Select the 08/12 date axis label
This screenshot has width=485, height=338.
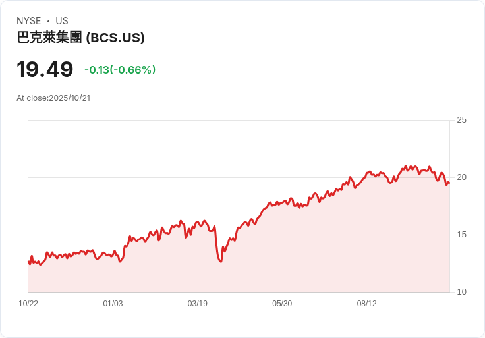[366, 304]
